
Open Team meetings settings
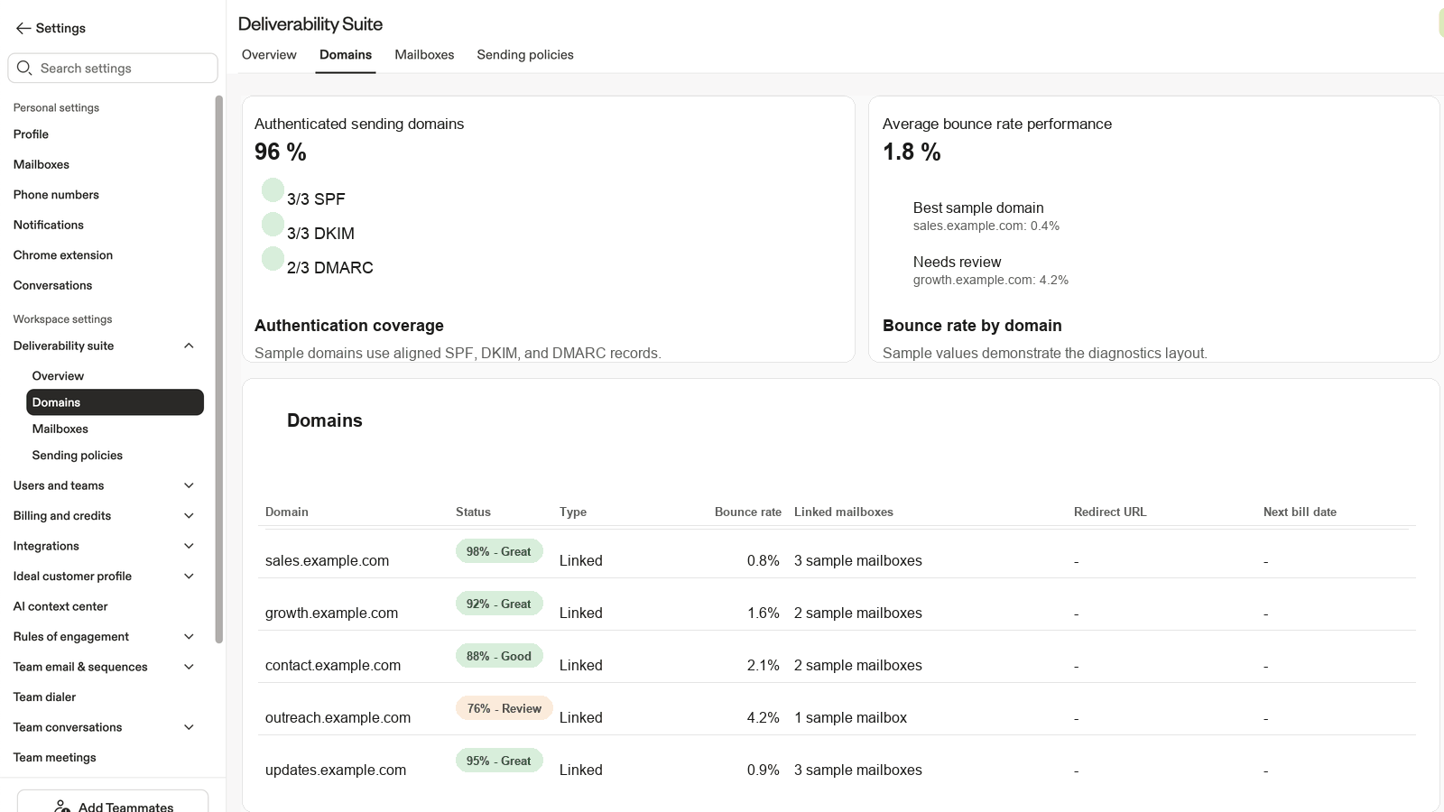pos(54,758)
